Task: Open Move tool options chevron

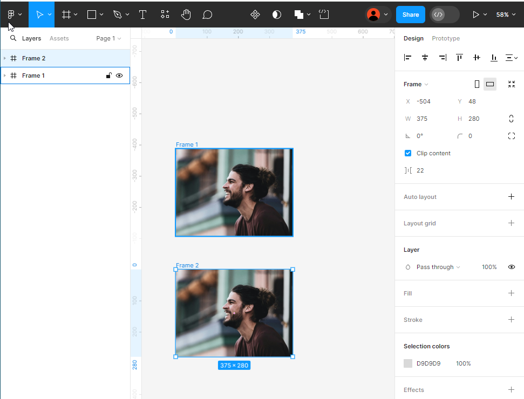Action: click(x=50, y=15)
